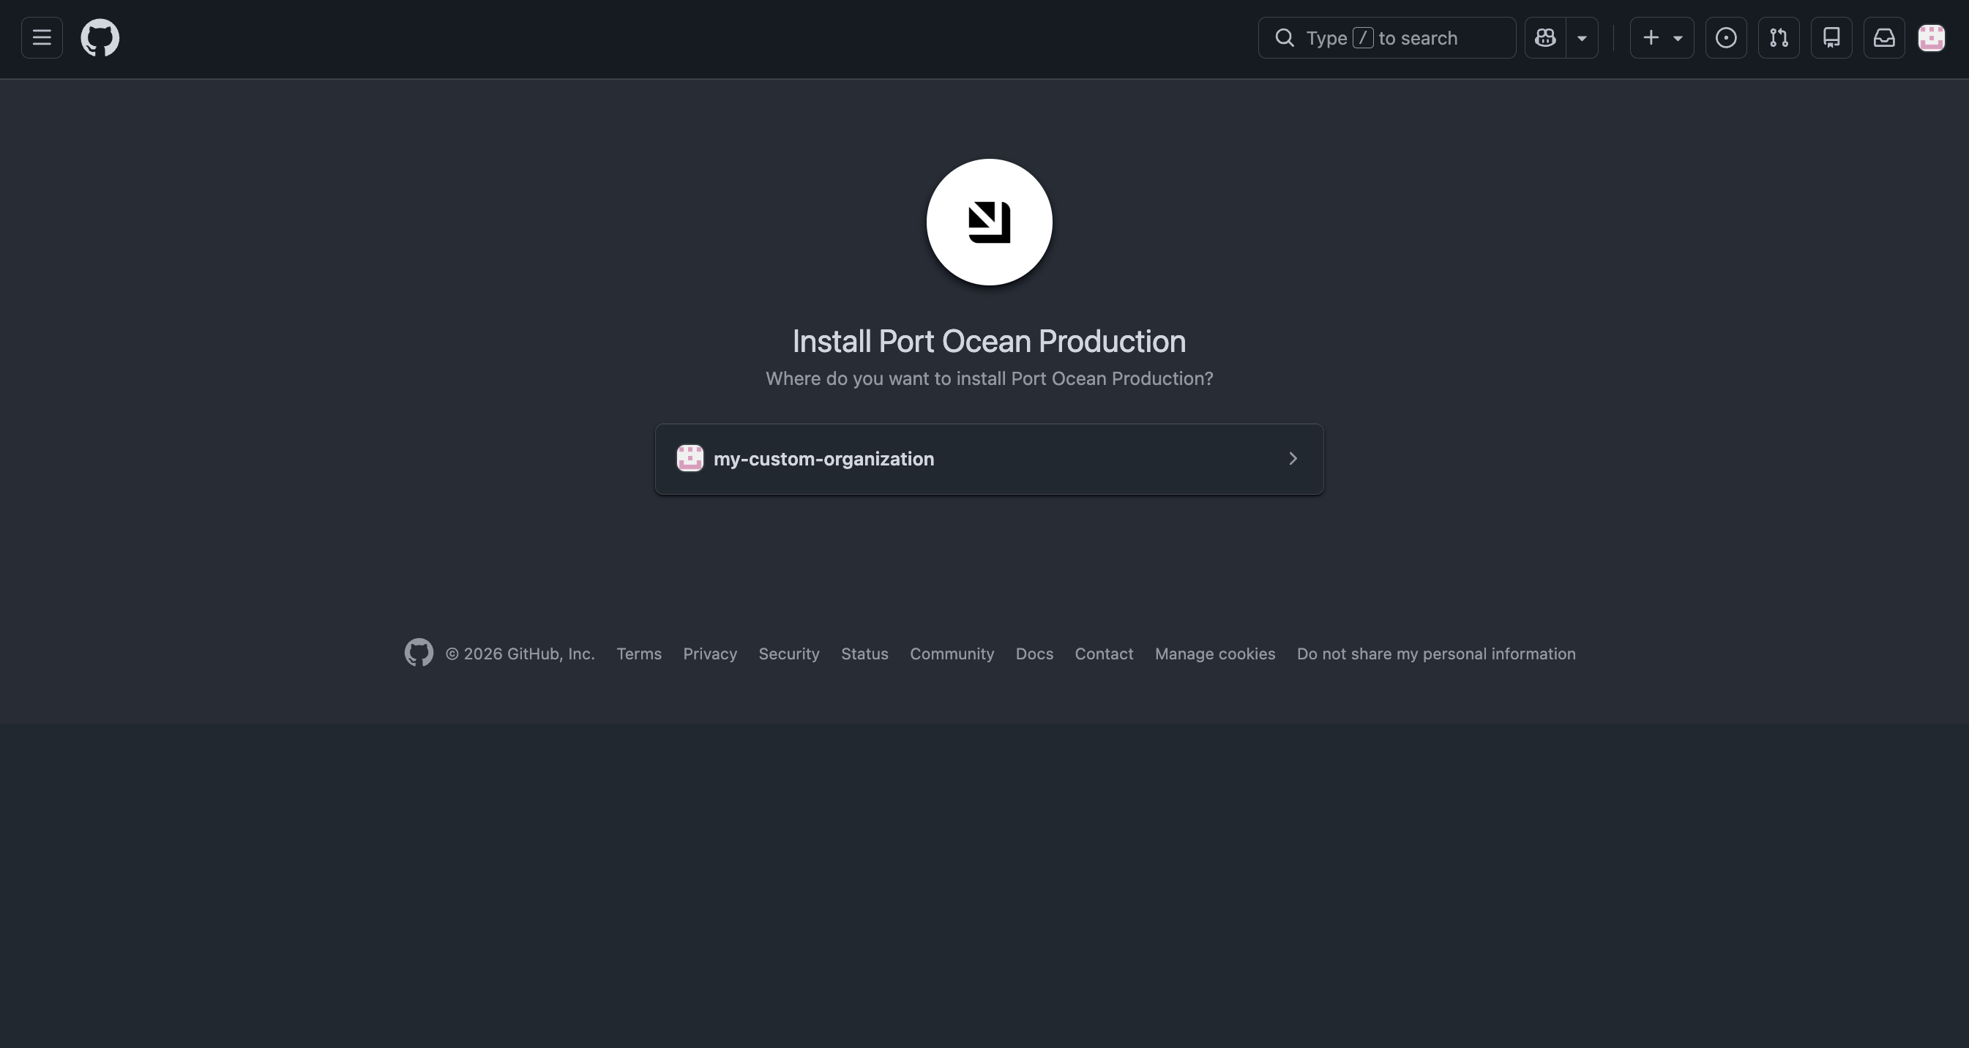Viewport: 1969px width, 1048px height.
Task: Go to the GitHub homepage via the header logo
Action: click(x=100, y=37)
